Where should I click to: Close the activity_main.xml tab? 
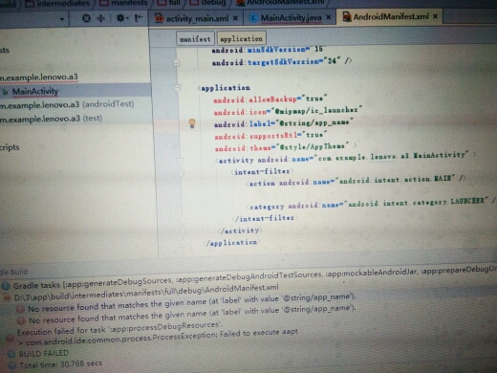pos(235,18)
